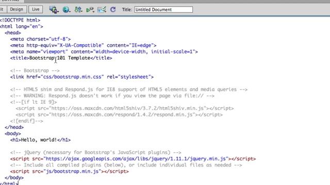330x185 pixels.
Task: Click the closing </head> tag
Action: [x=14, y=127]
